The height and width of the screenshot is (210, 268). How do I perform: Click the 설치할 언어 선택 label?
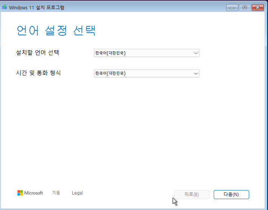(37, 53)
